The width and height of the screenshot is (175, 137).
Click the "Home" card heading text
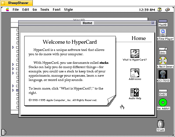pos(139,38)
